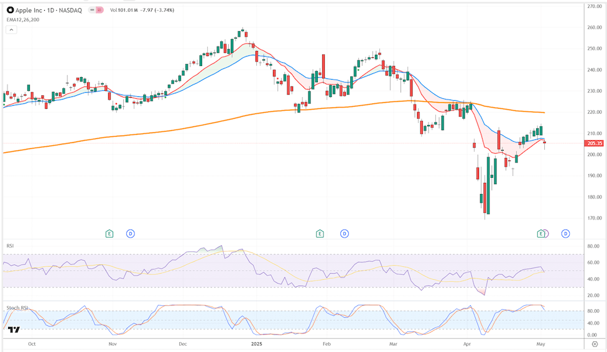
Task: Click the Dec label on time axis
Action: coord(183,344)
